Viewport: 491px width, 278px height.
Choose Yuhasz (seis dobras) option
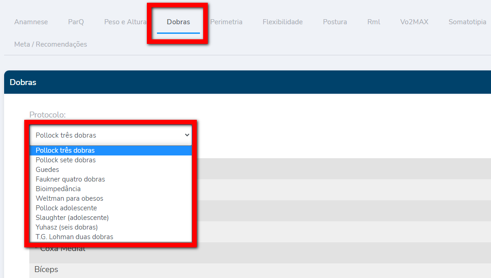click(67, 227)
